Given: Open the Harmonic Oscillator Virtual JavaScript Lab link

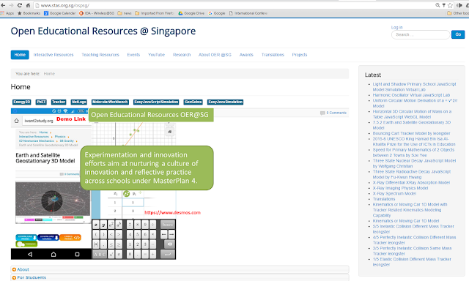Looking at the screenshot, I should point(411,95).
